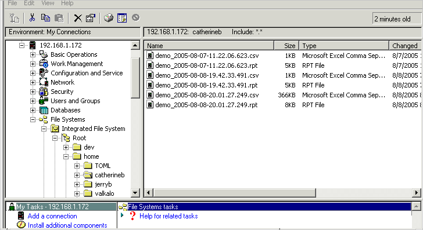The image size is (423, 230).
Task: Click file icon of demo_2005-08-08-20.01.27.249.csv
Action: point(150,94)
